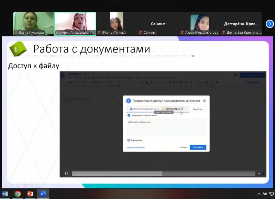Viewport: 275px width, 199px height.
Task: Click the Отмена button
Action: [x=184, y=147]
